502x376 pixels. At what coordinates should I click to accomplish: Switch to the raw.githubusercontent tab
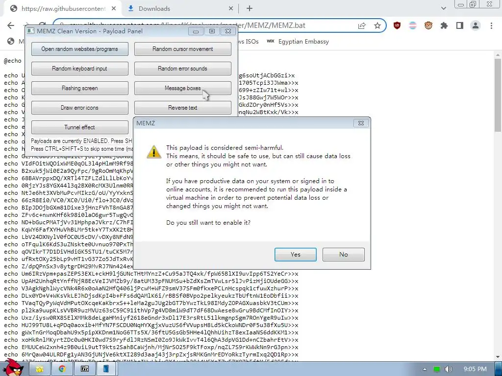click(63, 9)
